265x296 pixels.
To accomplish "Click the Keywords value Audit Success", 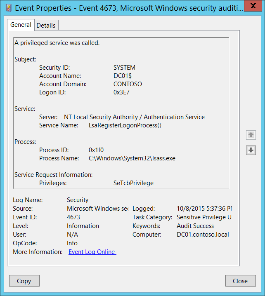I will [195, 226].
